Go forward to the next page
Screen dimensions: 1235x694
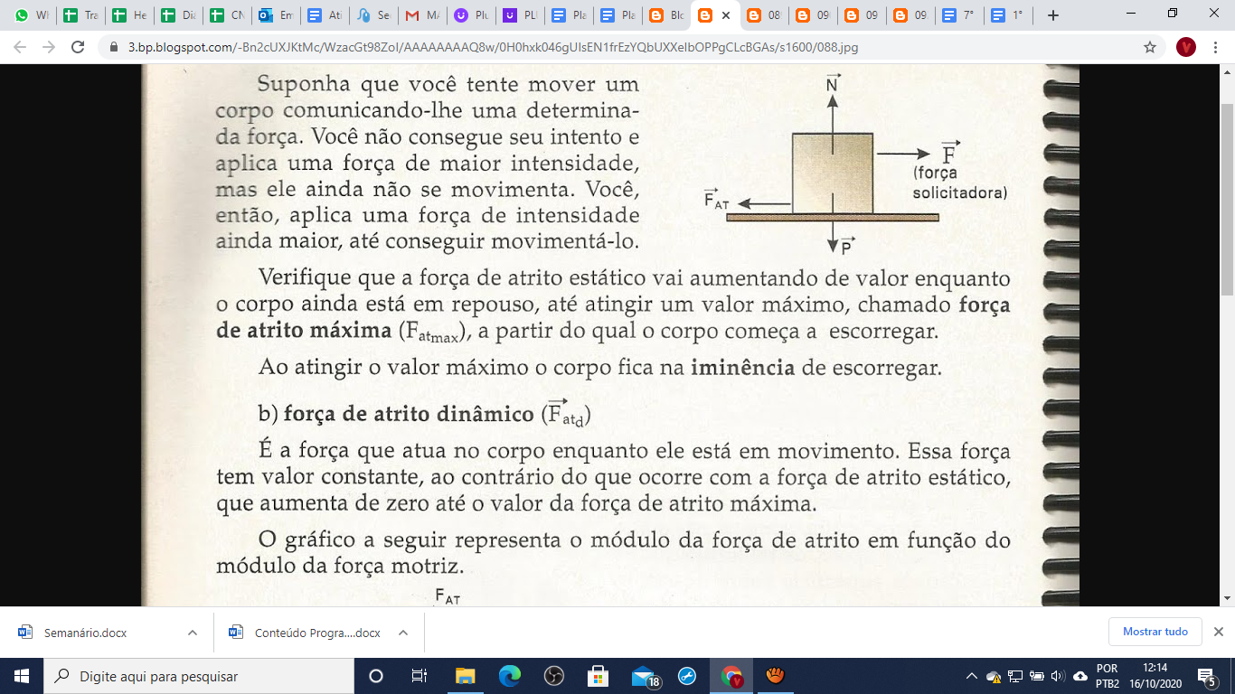point(49,47)
